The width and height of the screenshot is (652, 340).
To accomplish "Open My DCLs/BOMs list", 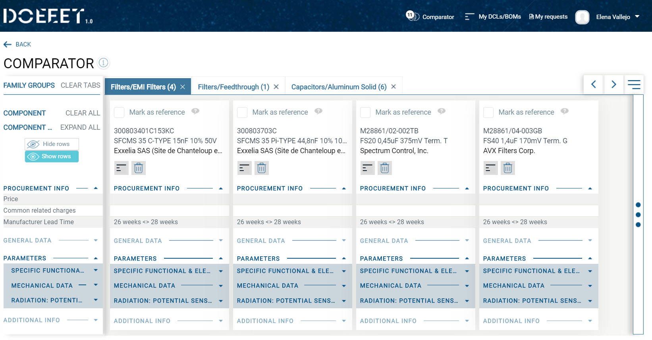I will tap(493, 17).
